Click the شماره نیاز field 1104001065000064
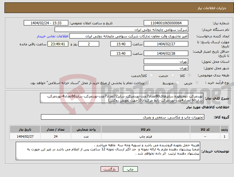Screen dimensions: 234x177 166,23
